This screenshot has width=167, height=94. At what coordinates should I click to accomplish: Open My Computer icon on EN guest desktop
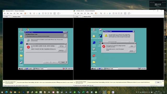point(94,30)
